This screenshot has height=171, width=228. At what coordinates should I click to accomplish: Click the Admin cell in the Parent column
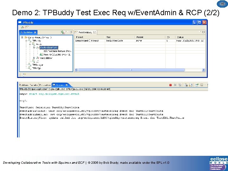pos(139,41)
